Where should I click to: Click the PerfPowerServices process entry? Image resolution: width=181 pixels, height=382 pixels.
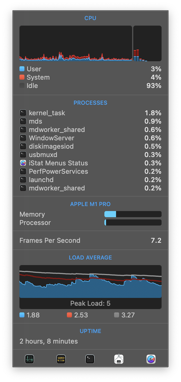point(90,172)
